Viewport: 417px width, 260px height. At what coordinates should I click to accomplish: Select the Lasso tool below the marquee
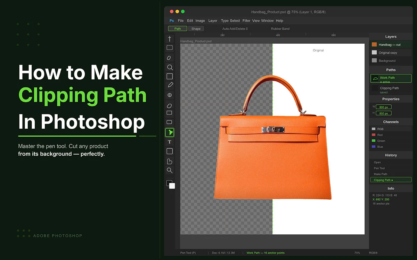click(x=170, y=58)
